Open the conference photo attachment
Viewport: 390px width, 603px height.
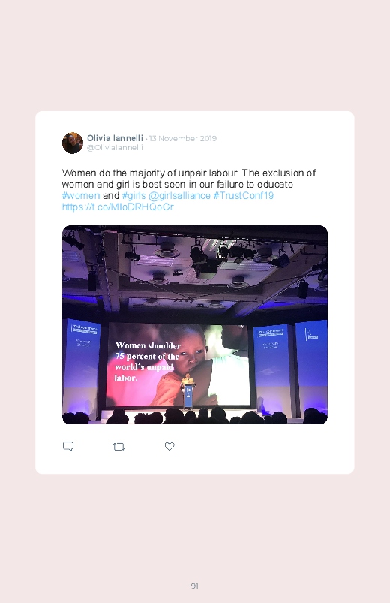(195, 324)
